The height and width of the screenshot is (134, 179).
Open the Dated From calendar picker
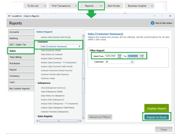click(x=119, y=56)
